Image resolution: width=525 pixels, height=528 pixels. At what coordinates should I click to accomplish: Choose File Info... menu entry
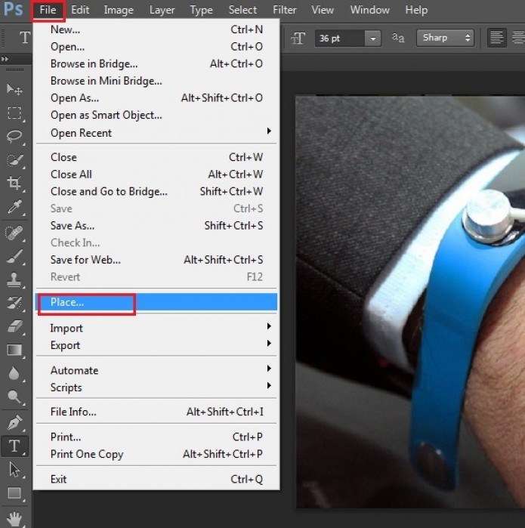pyautogui.click(x=156, y=412)
